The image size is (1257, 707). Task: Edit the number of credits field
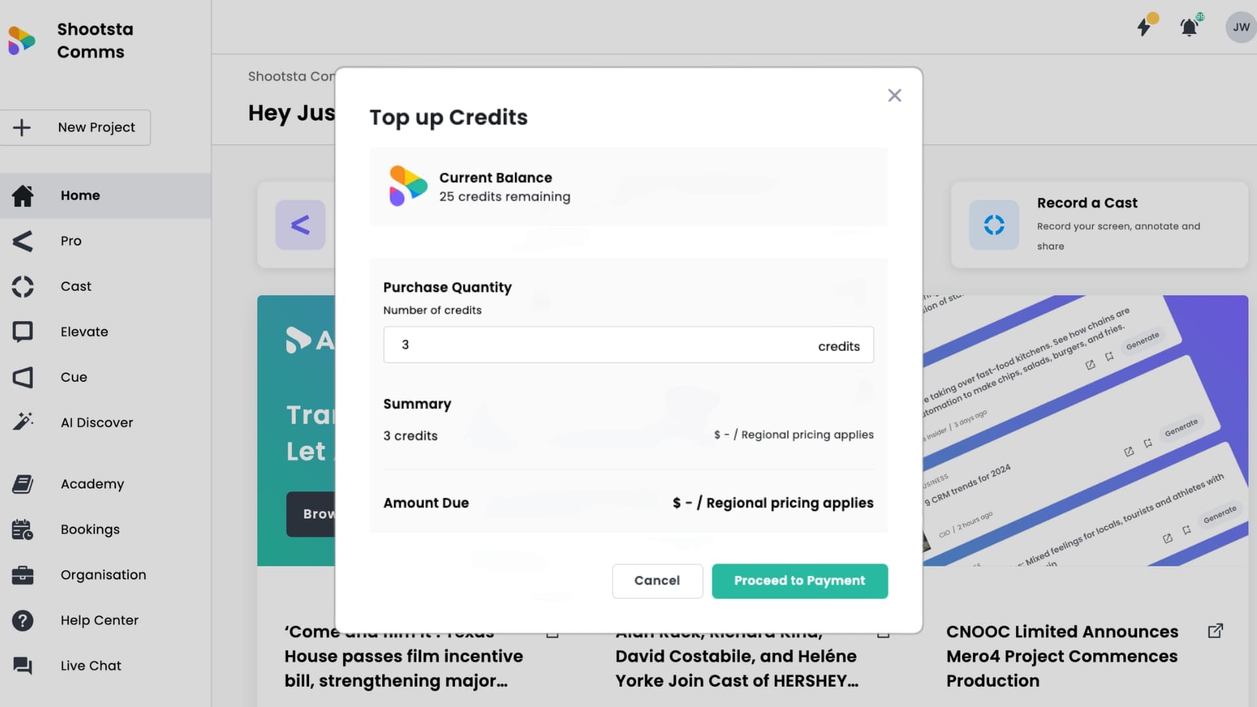pos(589,344)
